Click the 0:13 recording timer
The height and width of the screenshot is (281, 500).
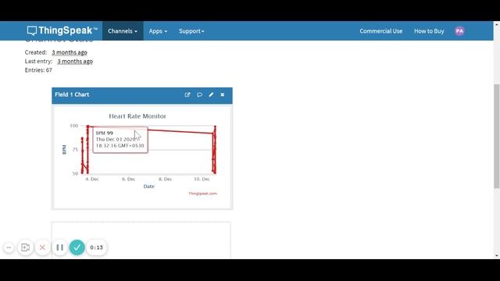coord(96,247)
